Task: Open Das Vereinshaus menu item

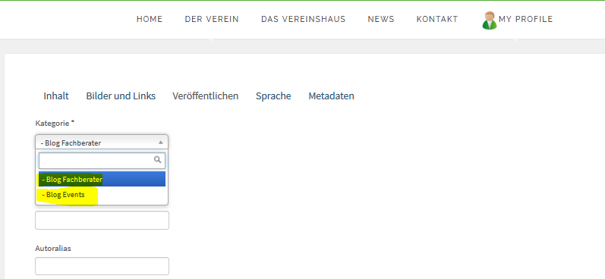Action: pyautogui.click(x=304, y=19)
